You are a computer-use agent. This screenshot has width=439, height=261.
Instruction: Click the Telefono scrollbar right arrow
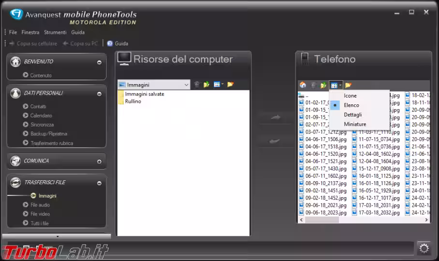pyautogui.click(x=426, y=220)
